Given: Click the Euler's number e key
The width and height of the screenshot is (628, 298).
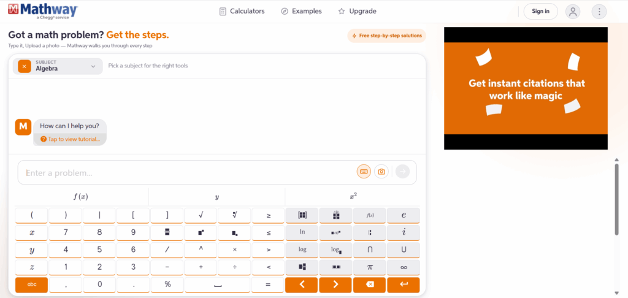Looking at the screenshot, I should [x=404, y=215].
